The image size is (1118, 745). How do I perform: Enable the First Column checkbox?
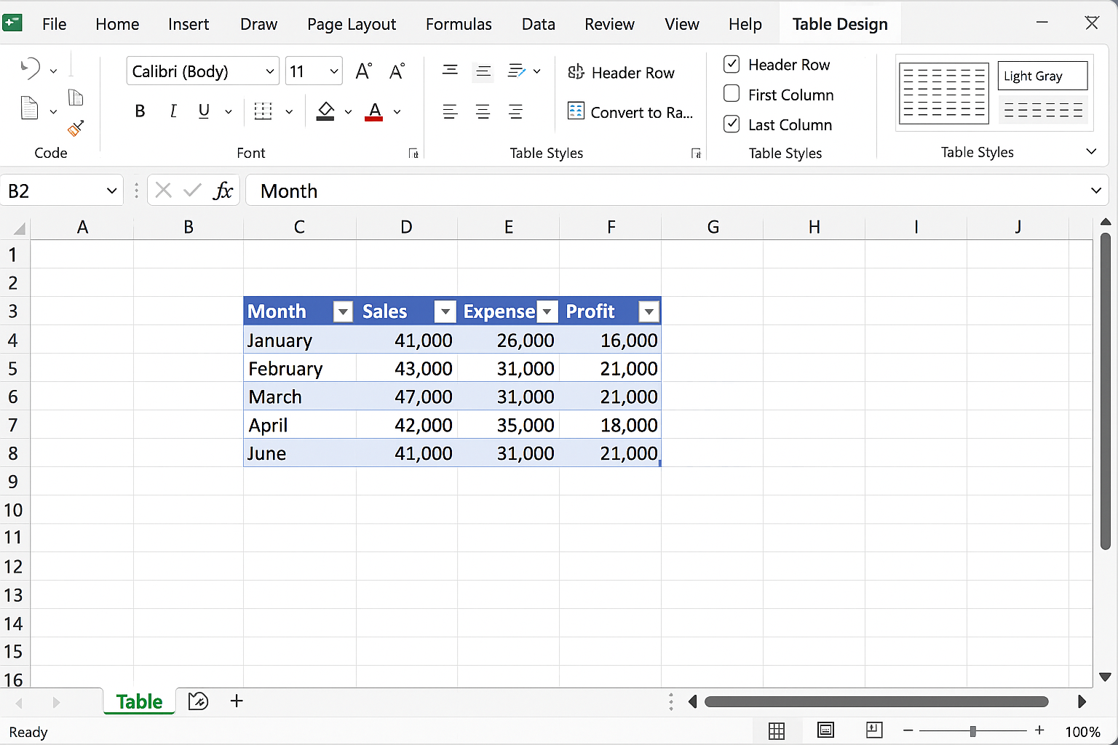point(732,94)
